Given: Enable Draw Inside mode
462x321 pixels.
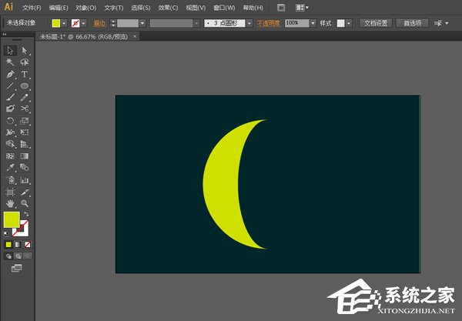Looking at the screenshot, I should tap(28, 256).
